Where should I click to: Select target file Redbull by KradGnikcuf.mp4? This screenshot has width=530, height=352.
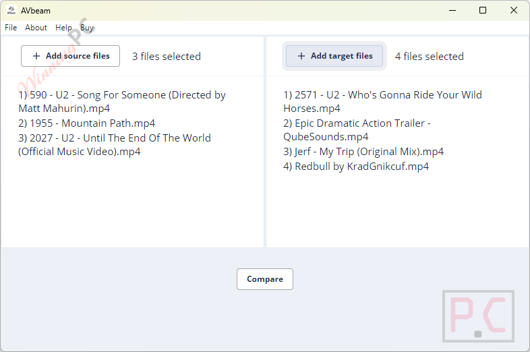[356, 167]
